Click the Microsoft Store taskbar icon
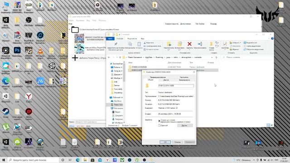 [92, 160]
